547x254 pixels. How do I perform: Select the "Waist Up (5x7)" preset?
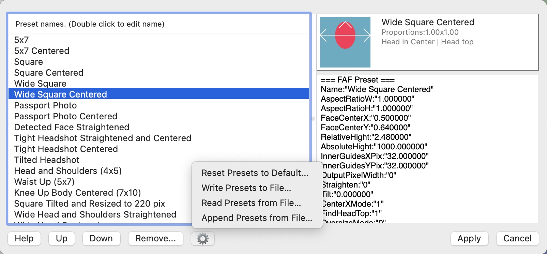point(44,182)
